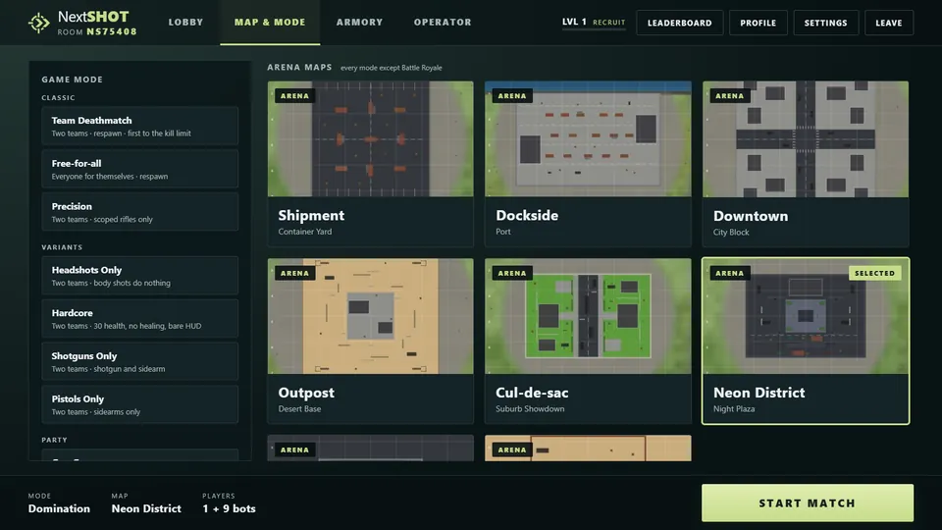Image resolution: width=942 pixels, height=530 pixels.
Task: Start the match
Action: pyautogui.click(x=808, y=503)
